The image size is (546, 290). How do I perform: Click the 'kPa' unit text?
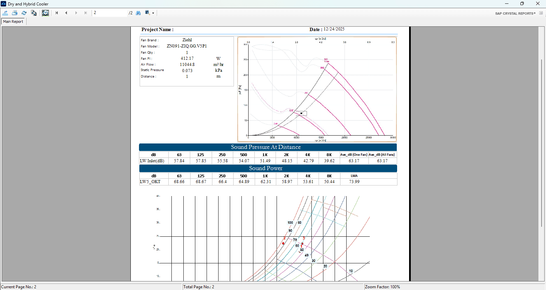219,70
